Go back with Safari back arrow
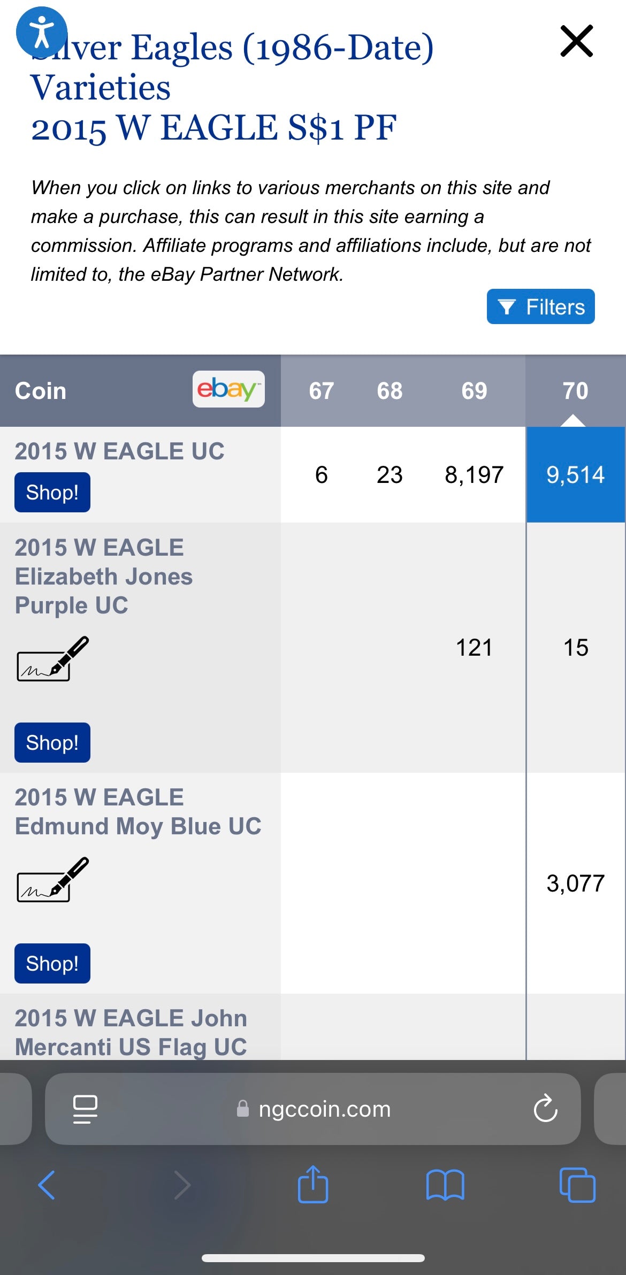This screenshot has height=1275, width=626. pos(47,1185)
